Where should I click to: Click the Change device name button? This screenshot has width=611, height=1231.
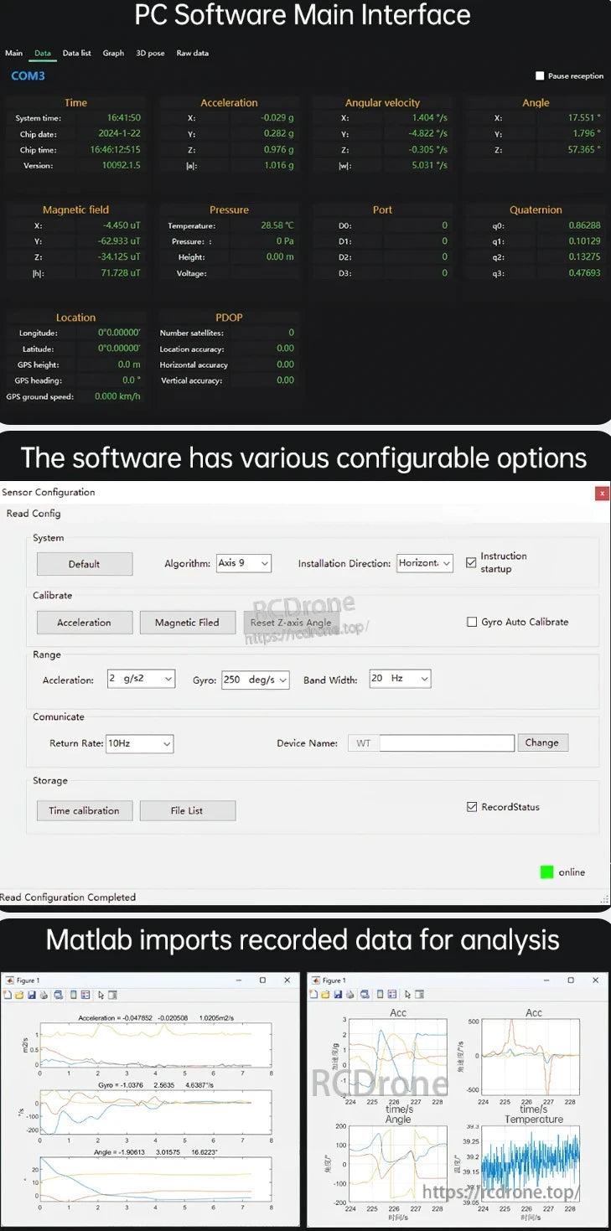pyautogui.click(x=541, y=742)
